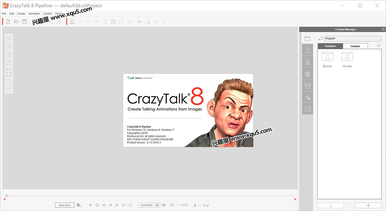Screen dimensions: 386x211
Task: Open a project with the folder icon
Action: 16,22
